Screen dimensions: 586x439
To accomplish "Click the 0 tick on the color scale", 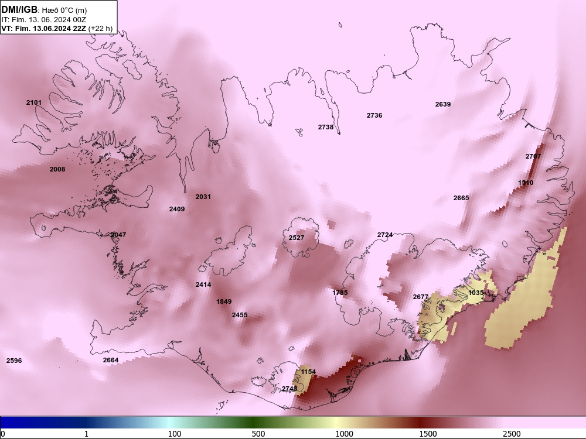I will point(3,434).
